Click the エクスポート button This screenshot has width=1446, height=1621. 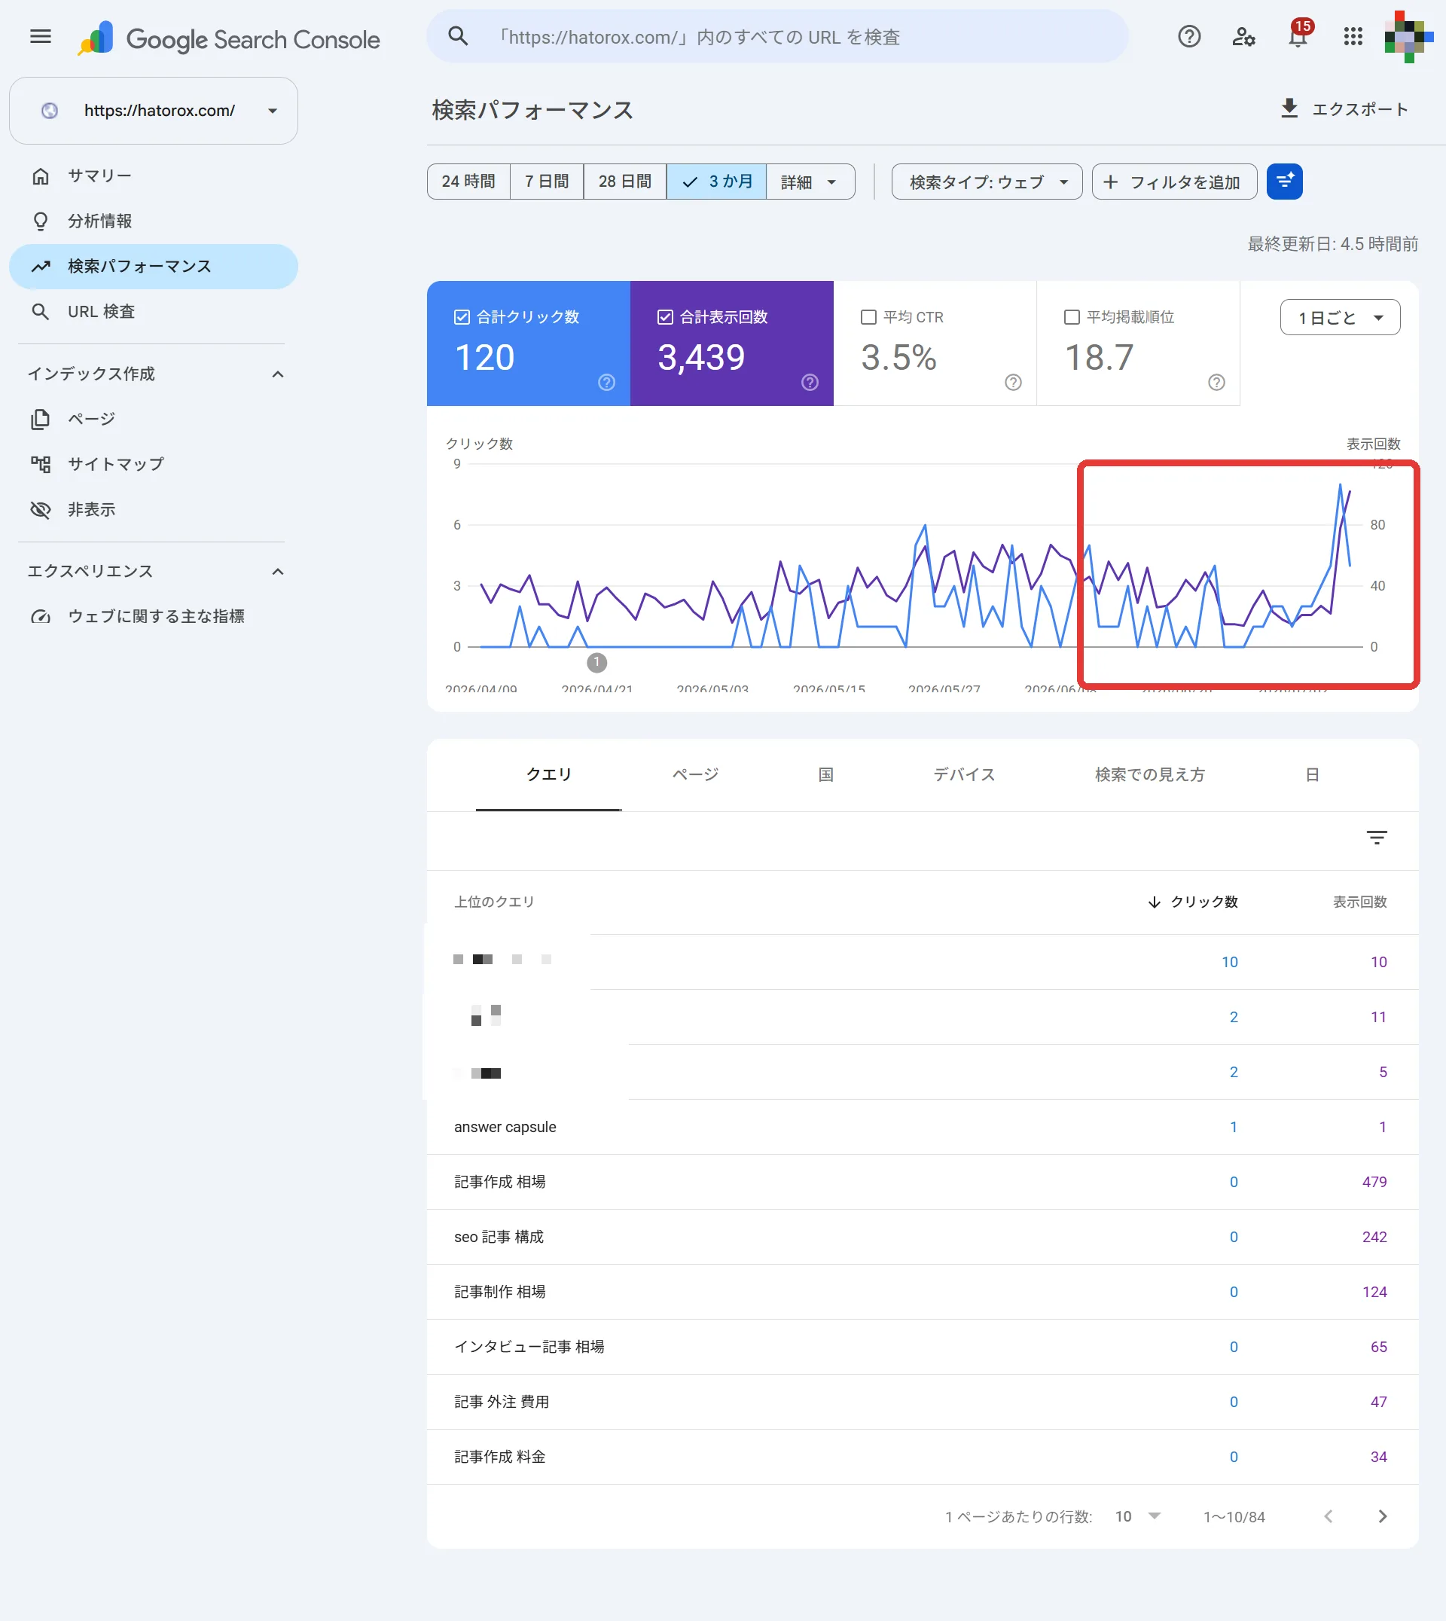click(1344, 109)
